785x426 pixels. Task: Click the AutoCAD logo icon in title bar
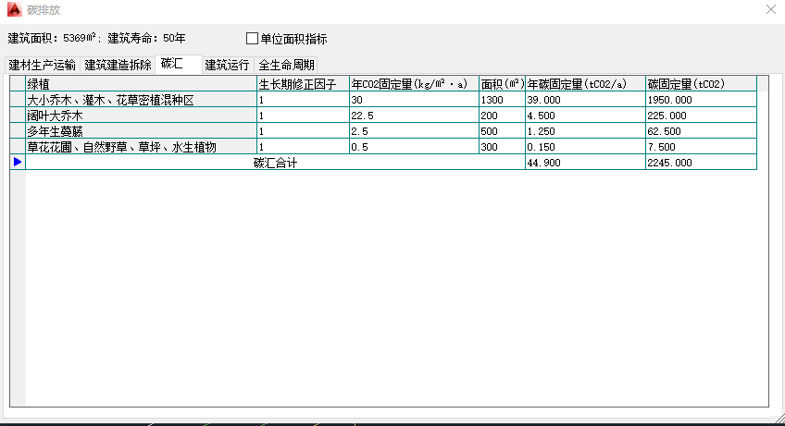[12, 9]
